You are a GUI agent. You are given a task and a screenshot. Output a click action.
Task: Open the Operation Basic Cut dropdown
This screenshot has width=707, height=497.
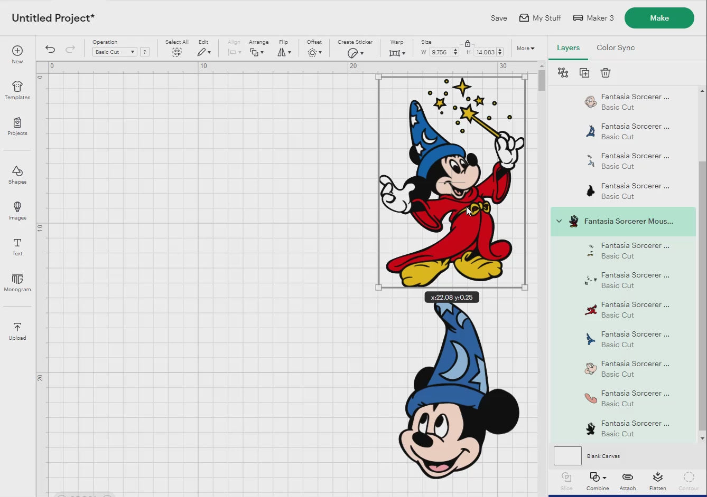point(115,52)
